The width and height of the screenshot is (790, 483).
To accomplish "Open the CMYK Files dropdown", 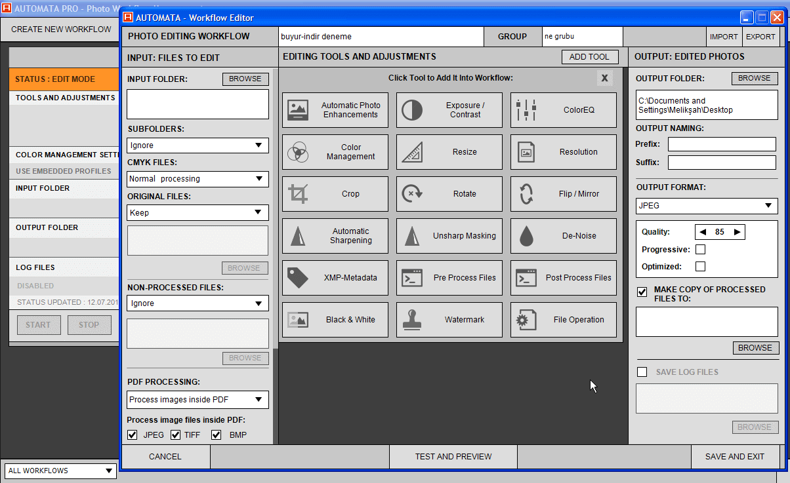I will tap(197, 179).
